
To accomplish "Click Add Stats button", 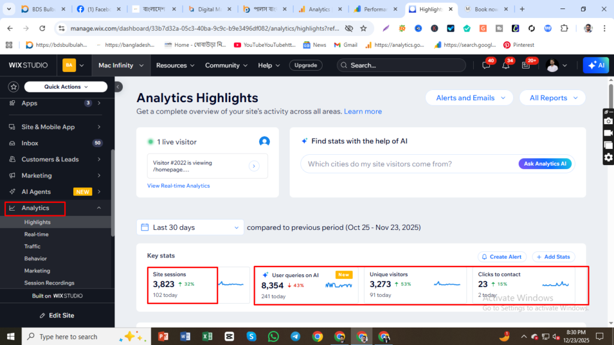I will pos(553,257).
